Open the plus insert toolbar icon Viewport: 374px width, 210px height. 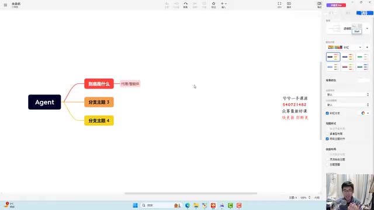223,5
